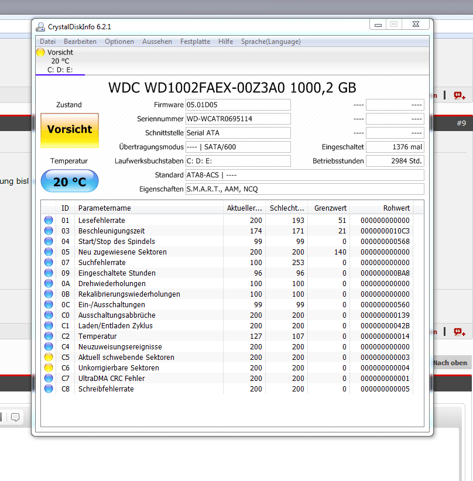The width and height of the screenshot is (473, 481).
Task: Click the Grenzwert value 140
Action: click(340, 252)
